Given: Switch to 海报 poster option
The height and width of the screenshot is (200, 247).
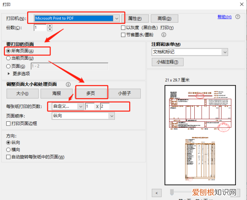Looking at the screenshot, I should (x=56, y=93).
